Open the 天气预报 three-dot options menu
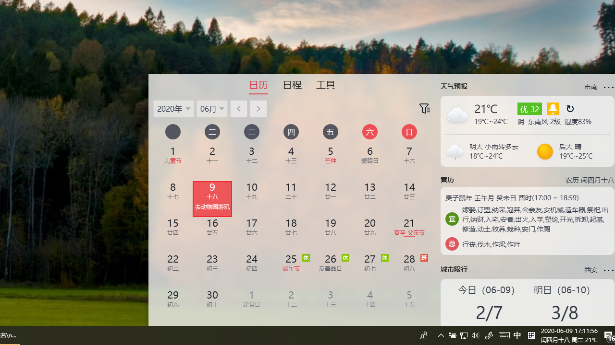Screen dimensions: 615x345 click(x=608, y=87)
